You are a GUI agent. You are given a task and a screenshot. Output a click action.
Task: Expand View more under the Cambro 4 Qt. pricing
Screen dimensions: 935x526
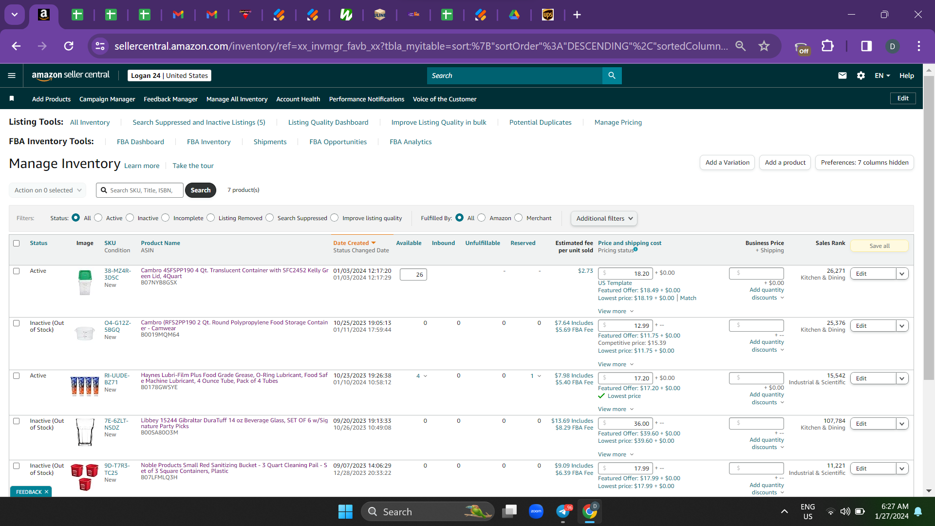click(616, 311)
